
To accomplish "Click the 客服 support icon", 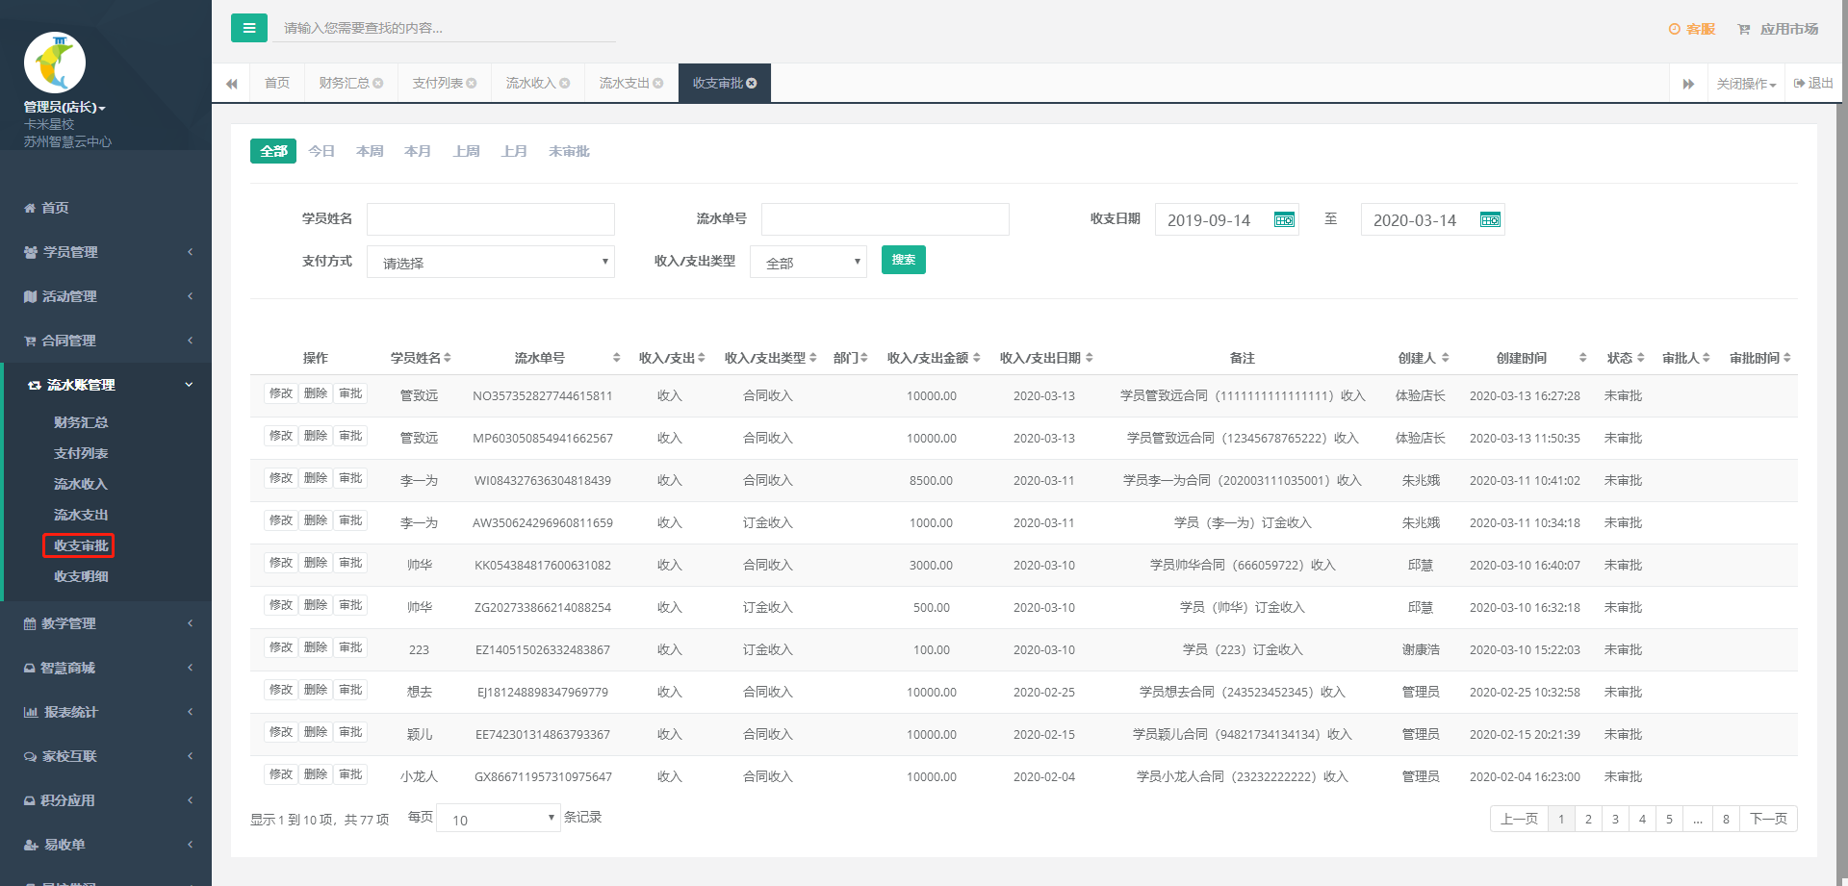I will point(1674,29).
